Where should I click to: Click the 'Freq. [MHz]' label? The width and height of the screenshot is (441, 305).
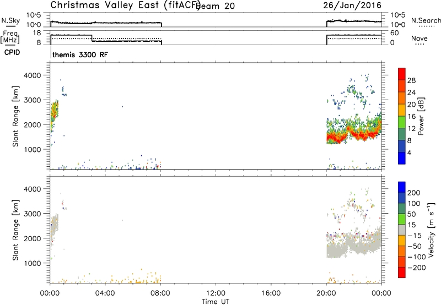(10, 37)
